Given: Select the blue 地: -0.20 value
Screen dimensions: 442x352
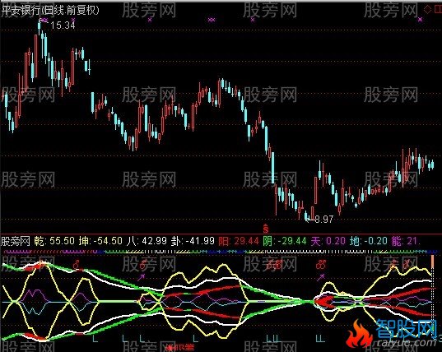Looking at the screenshot, I should click(x=369, y=241).
